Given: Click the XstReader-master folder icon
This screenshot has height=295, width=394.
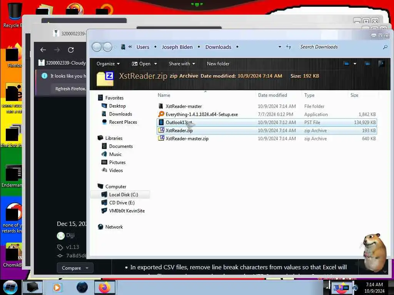Looking at the screenshot, I should click(x=161, y=106).
